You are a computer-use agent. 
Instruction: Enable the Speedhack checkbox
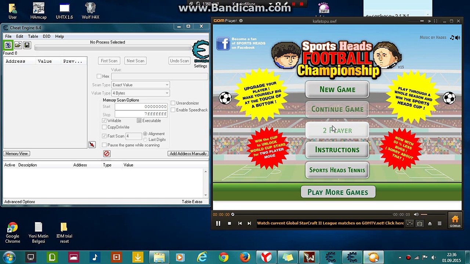(173, 110)
